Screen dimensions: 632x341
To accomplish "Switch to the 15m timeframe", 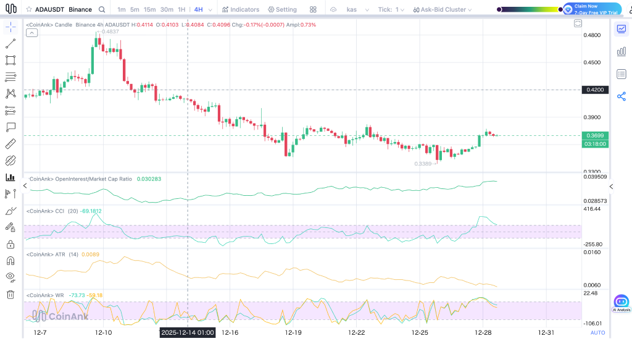I will click(x=149, y=10).
